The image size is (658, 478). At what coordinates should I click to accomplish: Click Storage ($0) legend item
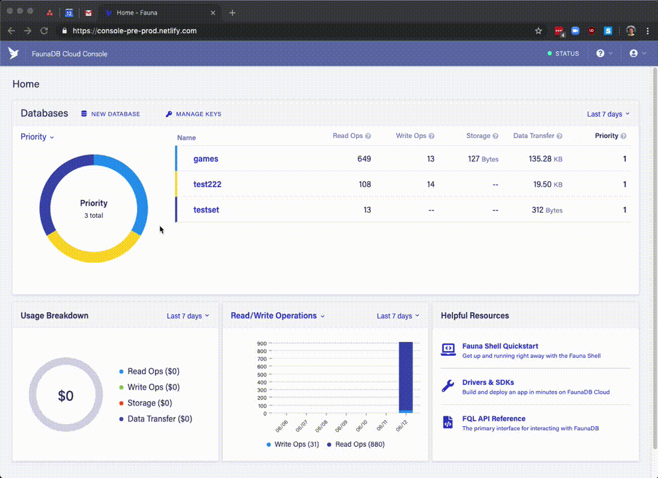[146, 403]
